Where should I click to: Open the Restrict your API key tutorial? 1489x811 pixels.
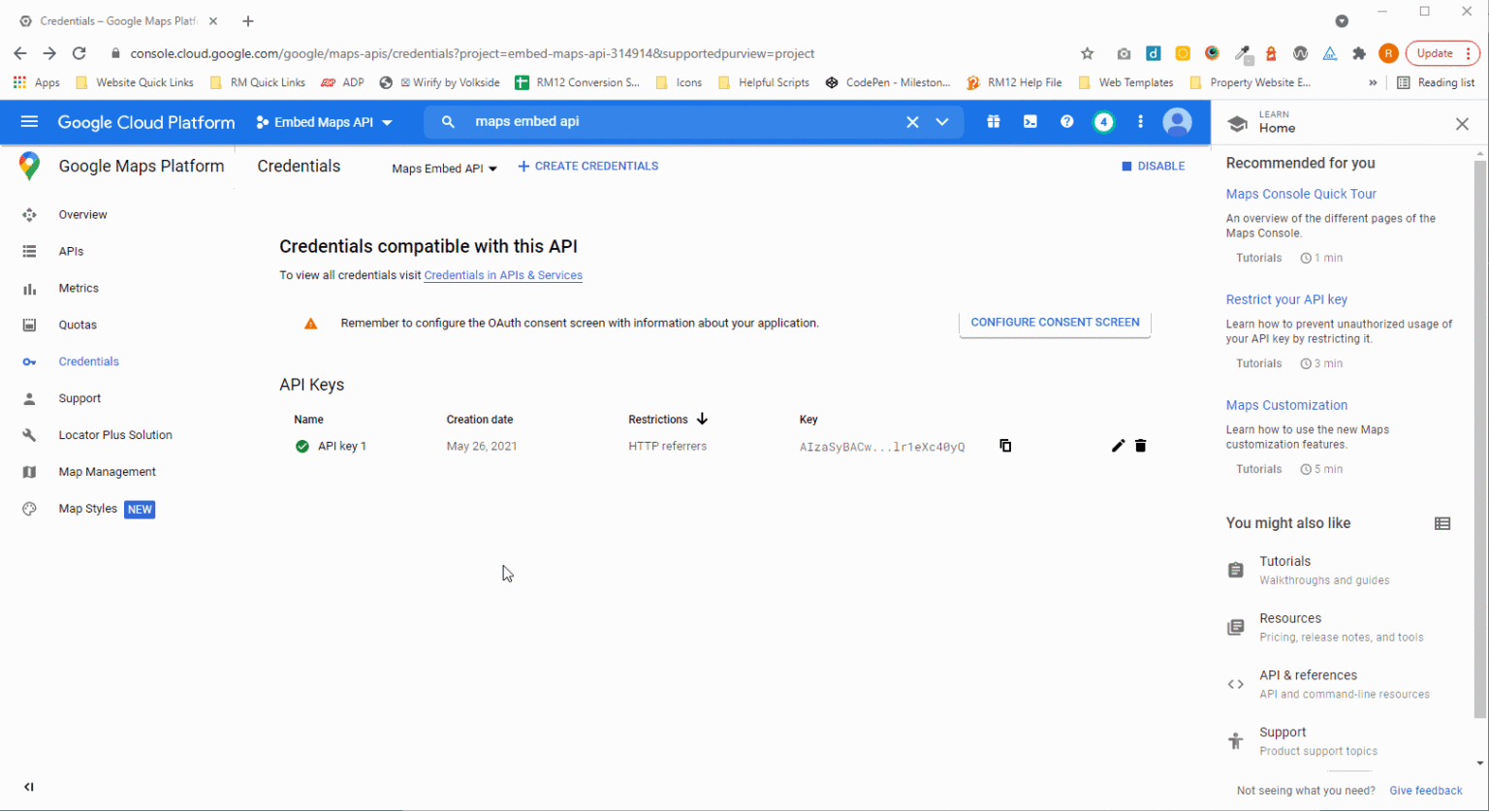[1286, 299]
